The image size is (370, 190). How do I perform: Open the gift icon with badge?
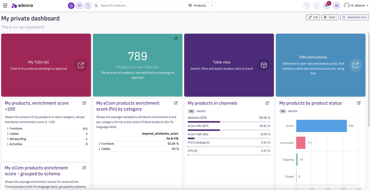327,6
